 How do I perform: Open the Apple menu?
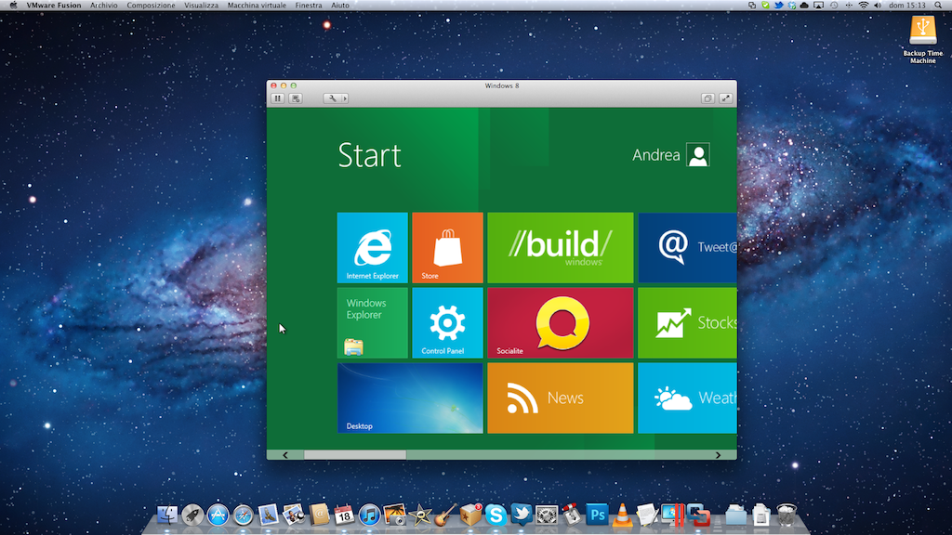pos(13,6)
